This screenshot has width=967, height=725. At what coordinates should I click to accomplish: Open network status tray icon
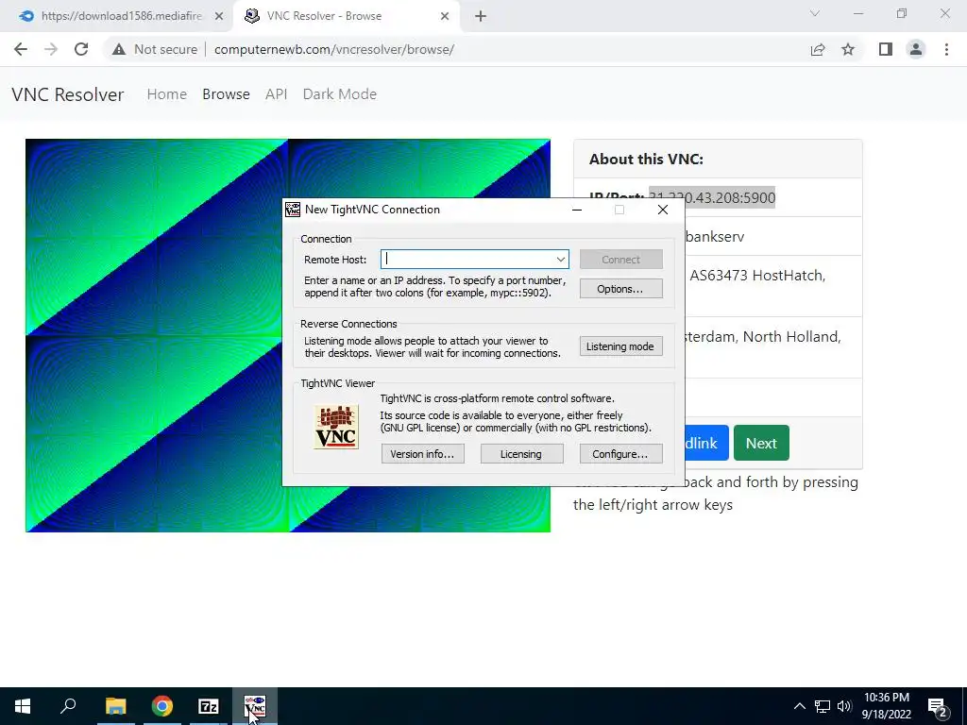823,706
